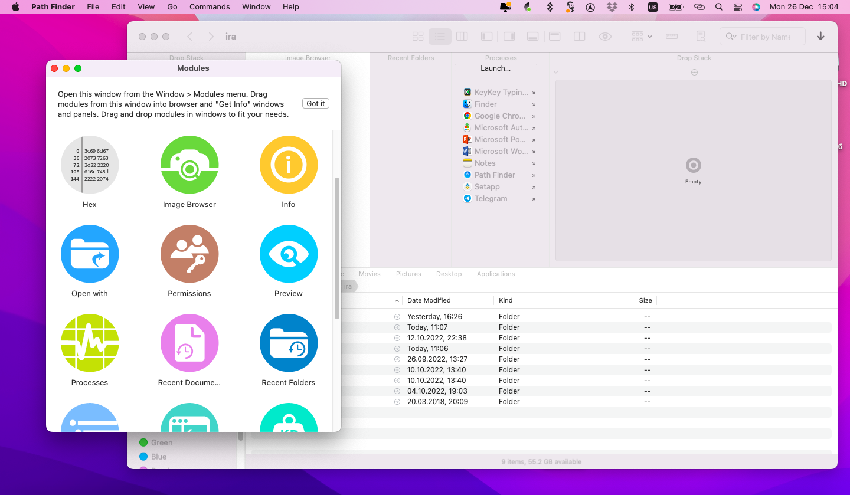The width and height of the screenshot is (850, 495).
Task: Select the Preview module icon
Action: [289, 254]
